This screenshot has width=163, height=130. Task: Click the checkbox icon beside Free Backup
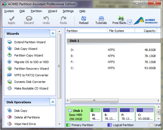pos(130,22)
